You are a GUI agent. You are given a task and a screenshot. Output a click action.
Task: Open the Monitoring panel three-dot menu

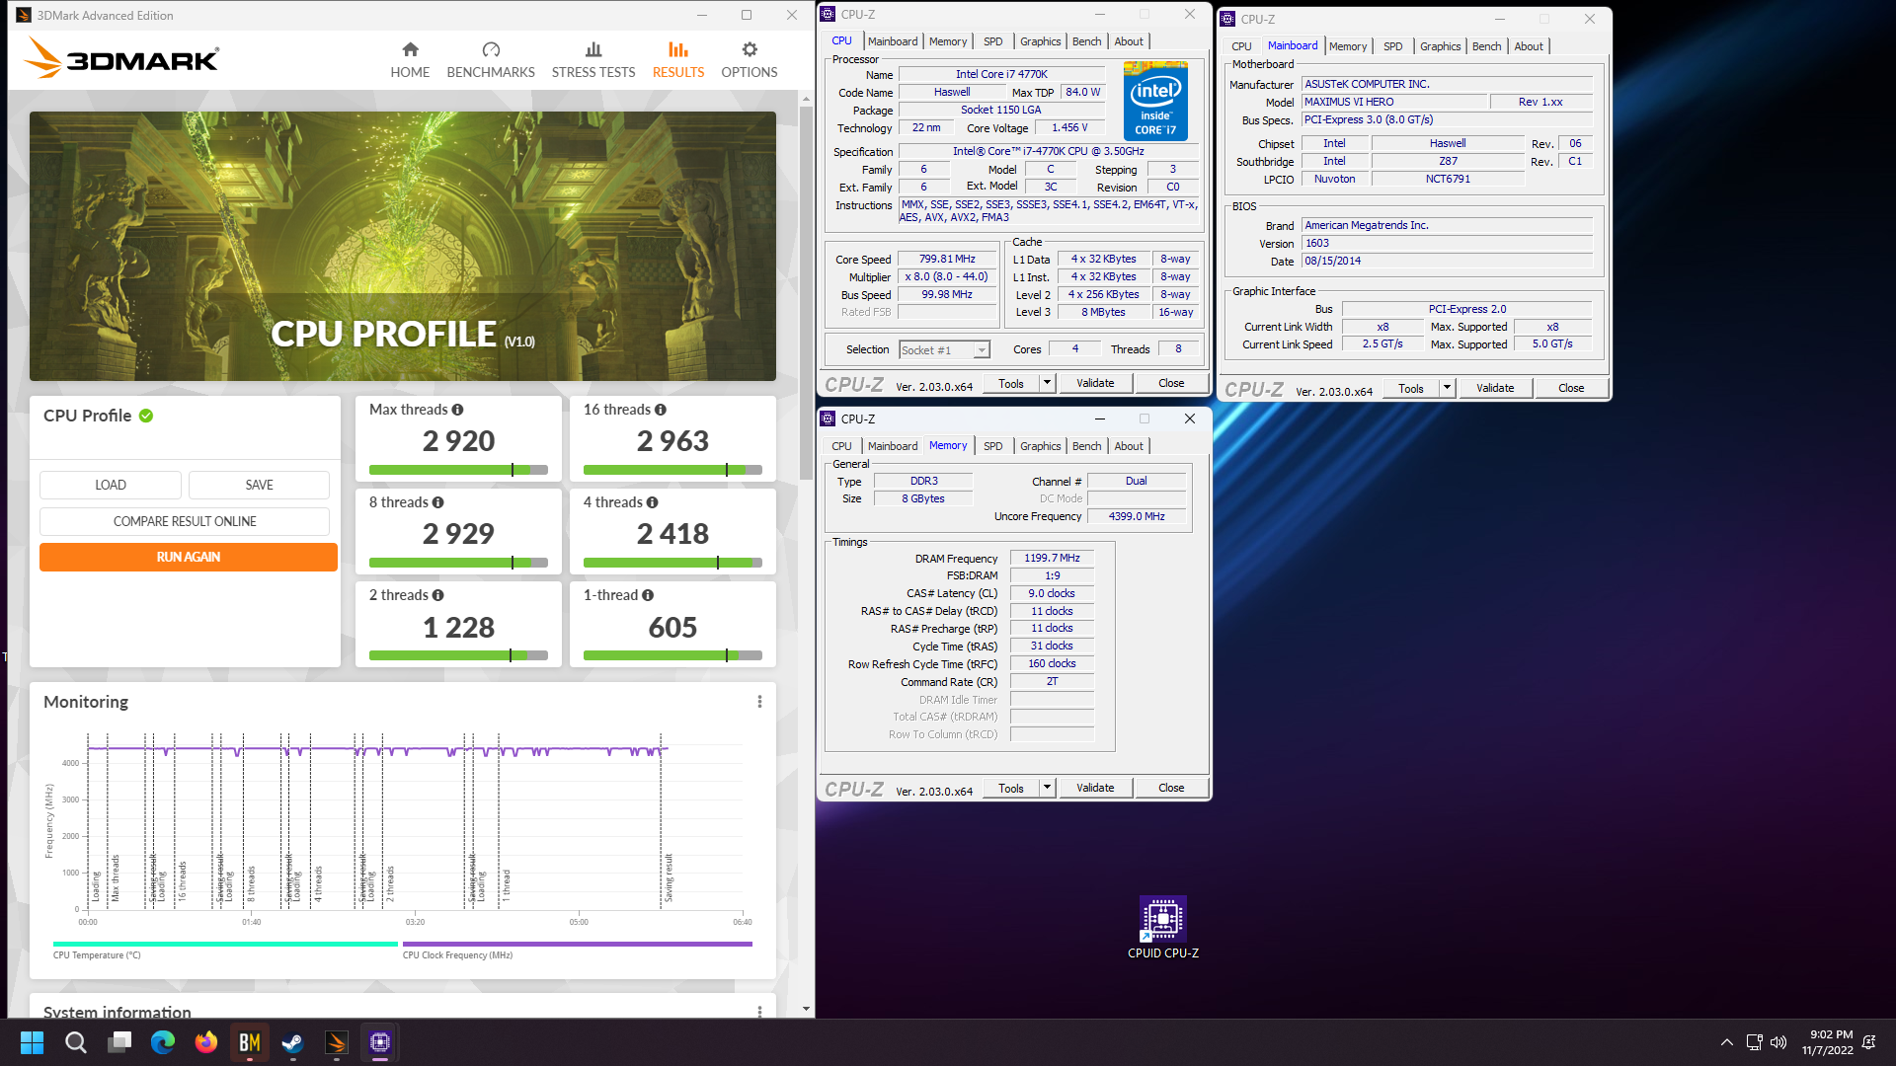[x=759, y=702]
